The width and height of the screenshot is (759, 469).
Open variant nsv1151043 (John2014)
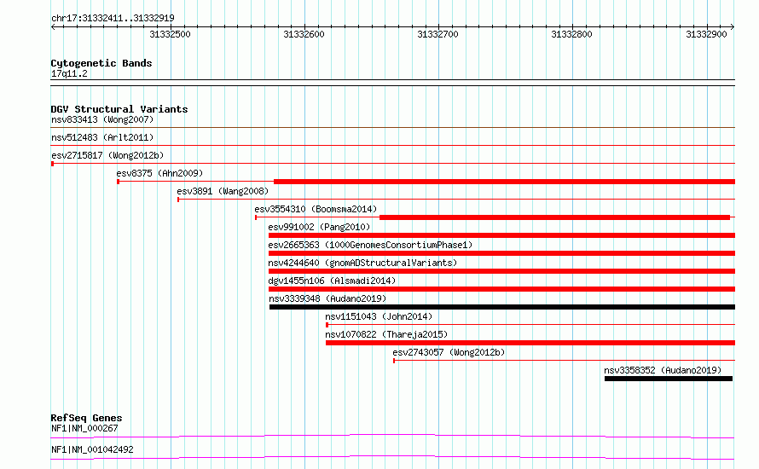379,316
